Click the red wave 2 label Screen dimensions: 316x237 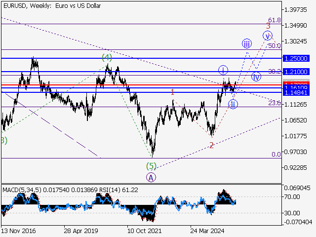(x=211, y=145)
